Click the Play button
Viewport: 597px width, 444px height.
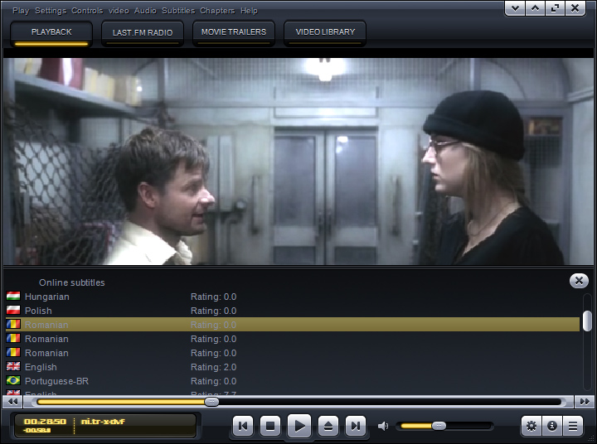(299, 426)
